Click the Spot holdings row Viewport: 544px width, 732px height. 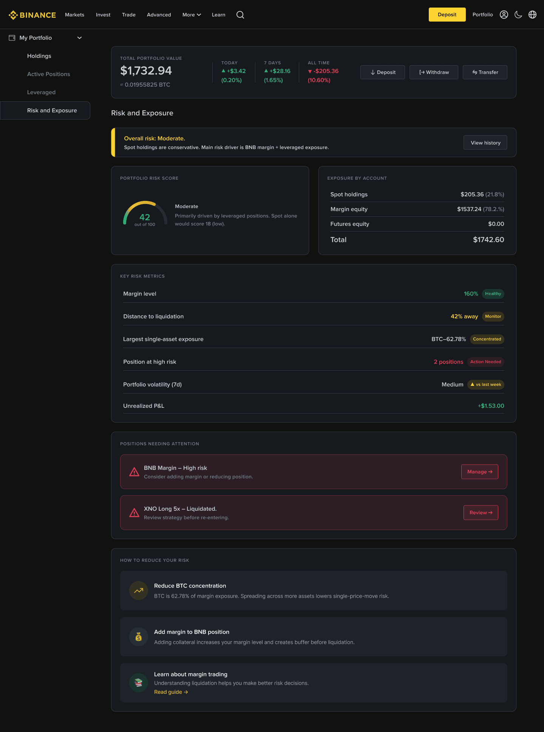click(x=417, y=194)
